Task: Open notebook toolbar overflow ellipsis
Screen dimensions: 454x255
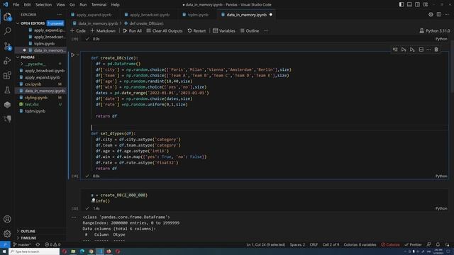Action: pos(266,30)
